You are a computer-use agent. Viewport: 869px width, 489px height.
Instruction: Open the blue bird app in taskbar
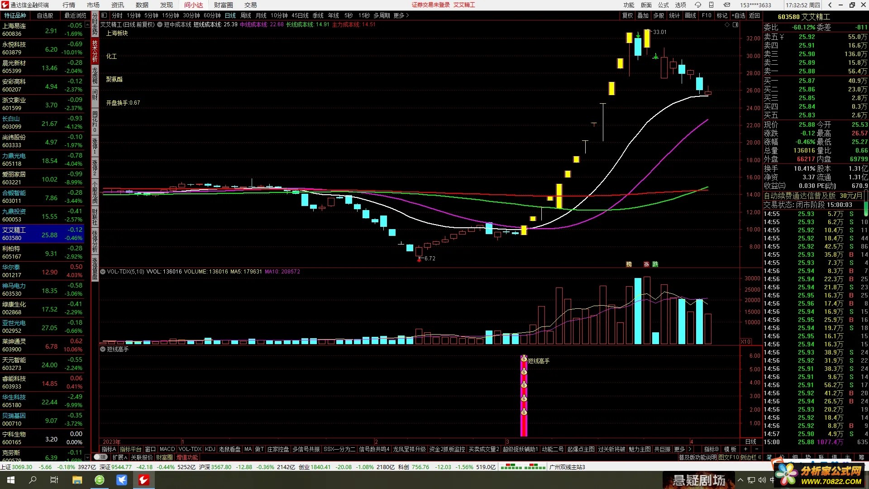point(122,480)
